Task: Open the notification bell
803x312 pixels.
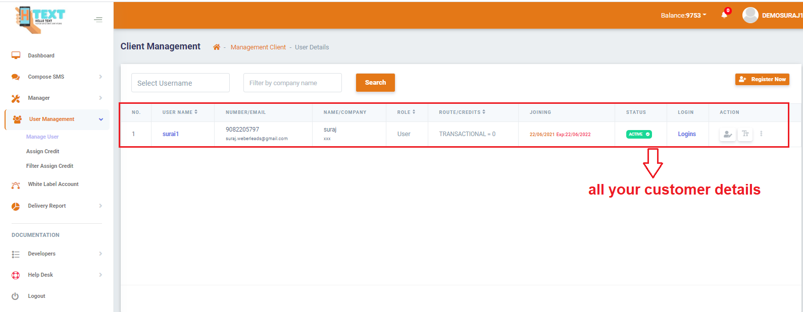Action: [x=724, y=15]
